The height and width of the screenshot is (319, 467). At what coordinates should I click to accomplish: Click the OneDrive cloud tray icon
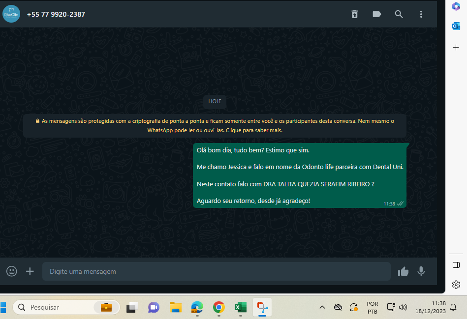point(338,307)
